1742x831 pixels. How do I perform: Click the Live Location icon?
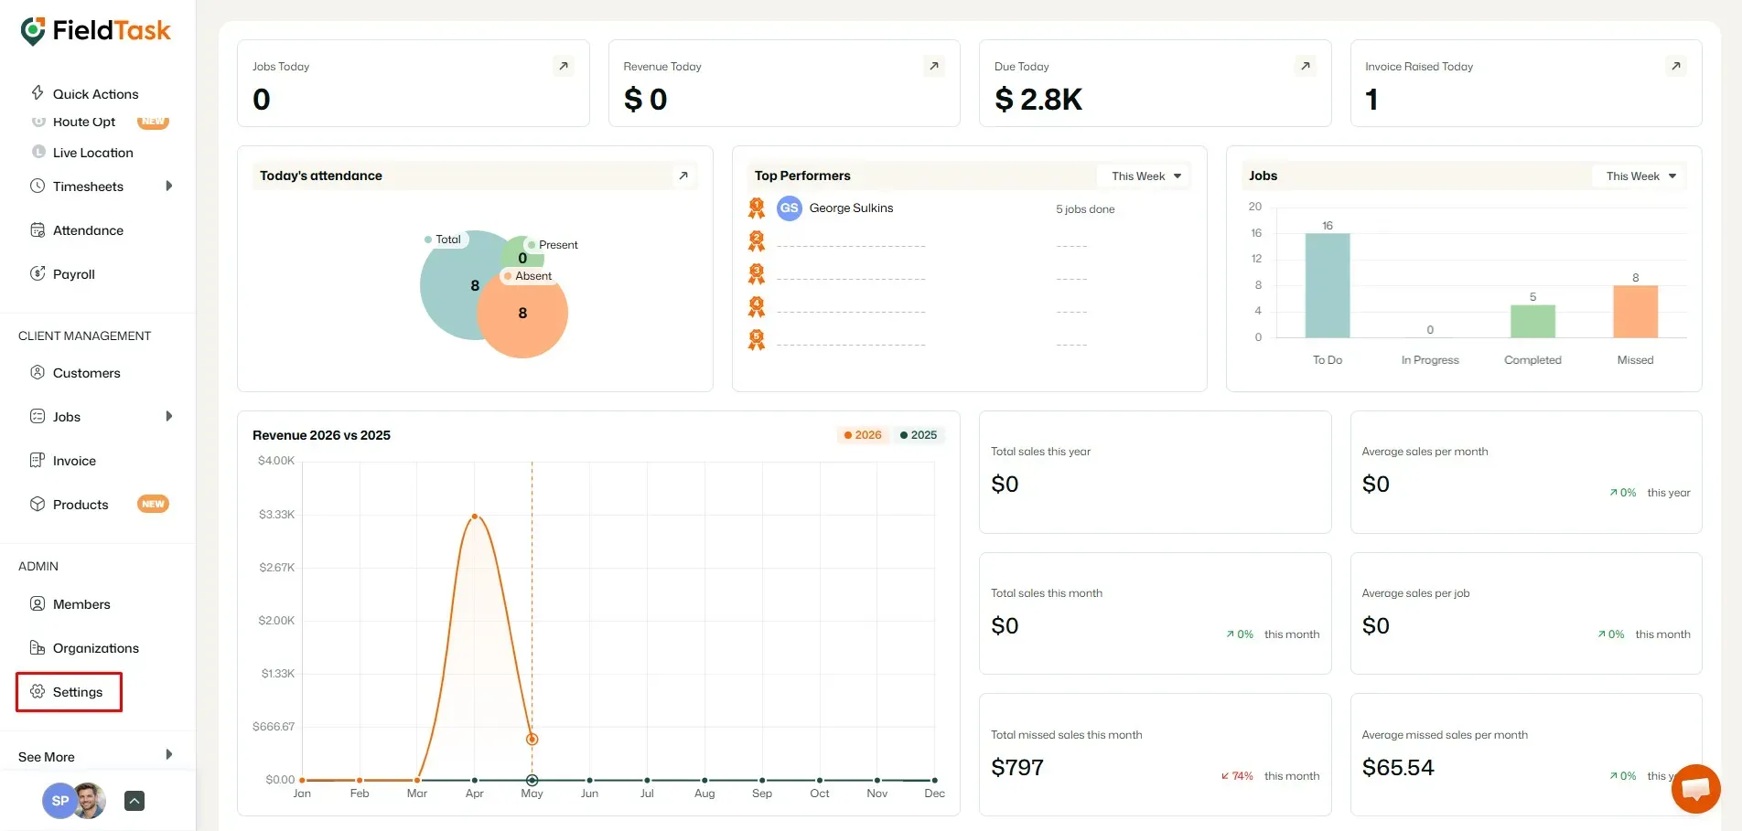pos(38,152)
